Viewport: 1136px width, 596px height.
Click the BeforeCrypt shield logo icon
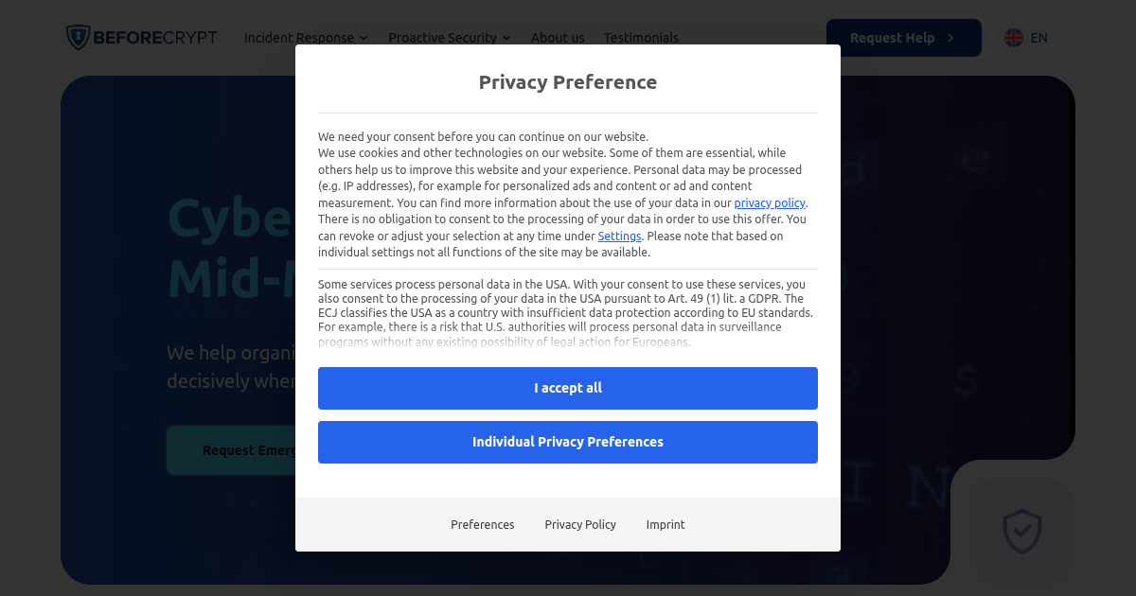pyautogui.click(x=77, y=37)
